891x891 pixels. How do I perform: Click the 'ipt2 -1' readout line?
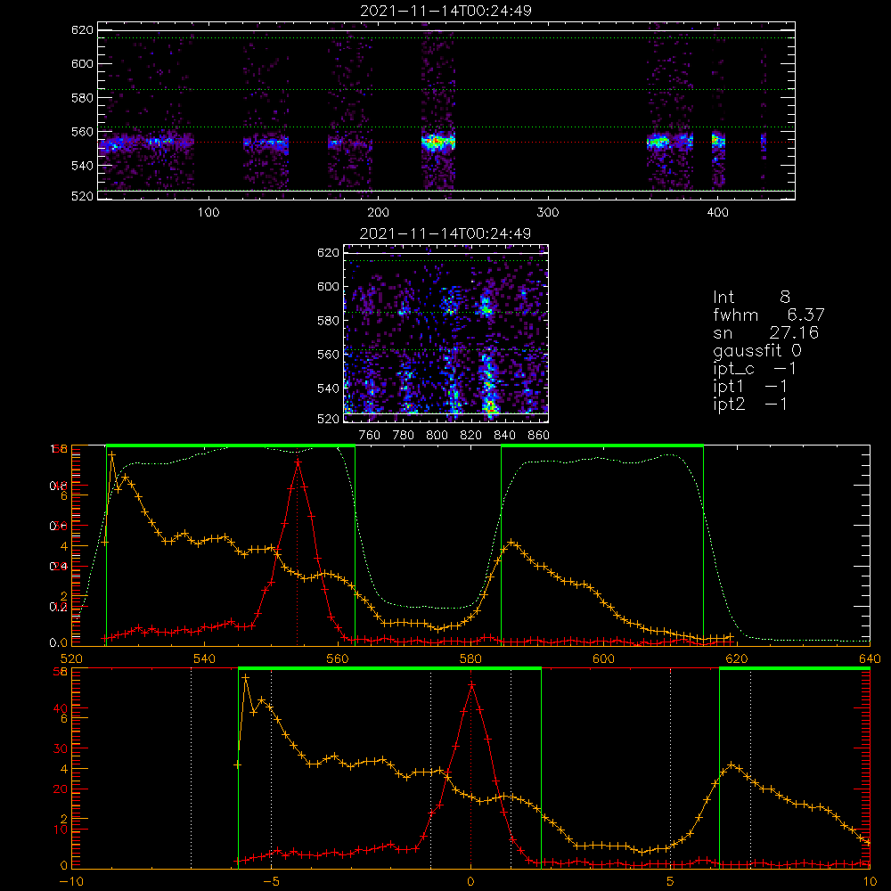750,404
